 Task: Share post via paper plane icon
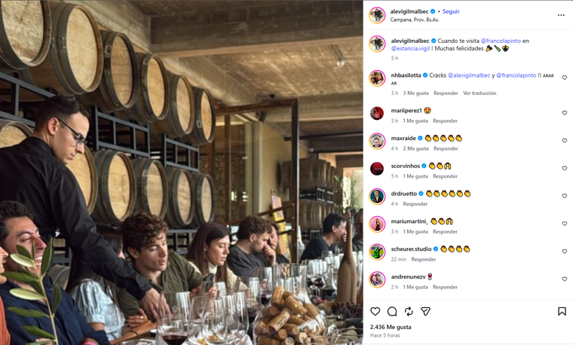pos(425,311)
